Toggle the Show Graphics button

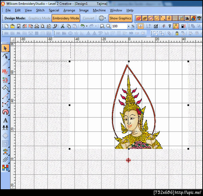(120, 18)
